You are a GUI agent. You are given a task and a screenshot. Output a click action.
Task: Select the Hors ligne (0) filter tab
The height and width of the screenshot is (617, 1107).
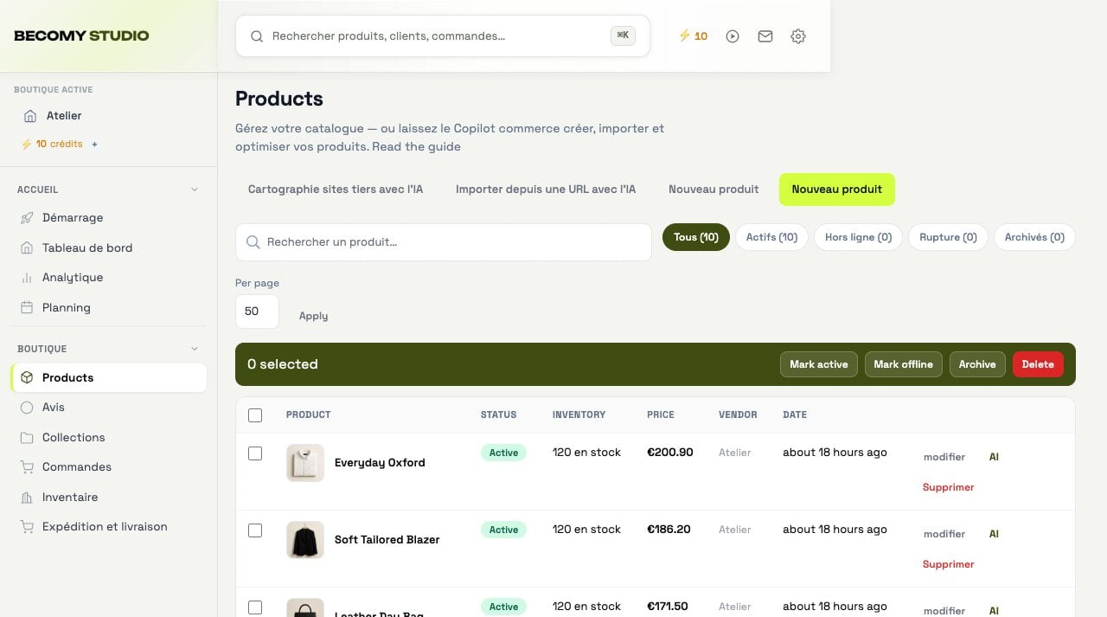click(858, 237)
